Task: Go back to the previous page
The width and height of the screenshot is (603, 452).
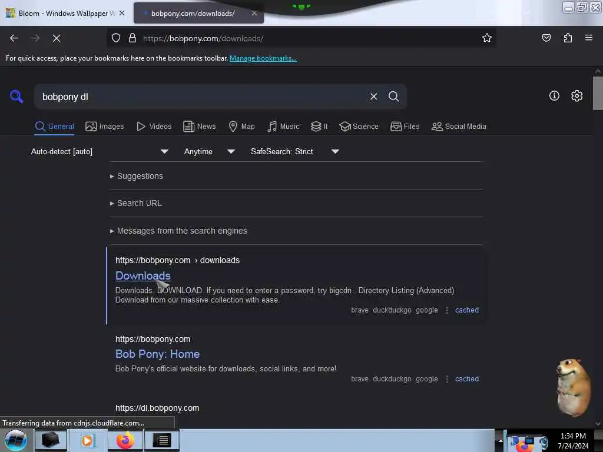Action: [14, 38]
